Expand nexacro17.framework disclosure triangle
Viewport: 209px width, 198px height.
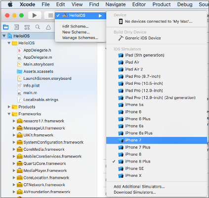point(14,121)
